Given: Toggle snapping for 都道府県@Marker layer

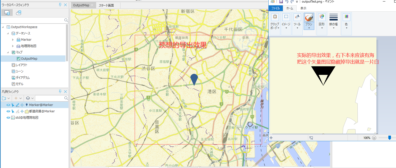Looking at the screenshot, I should click(x=22, y=111).
